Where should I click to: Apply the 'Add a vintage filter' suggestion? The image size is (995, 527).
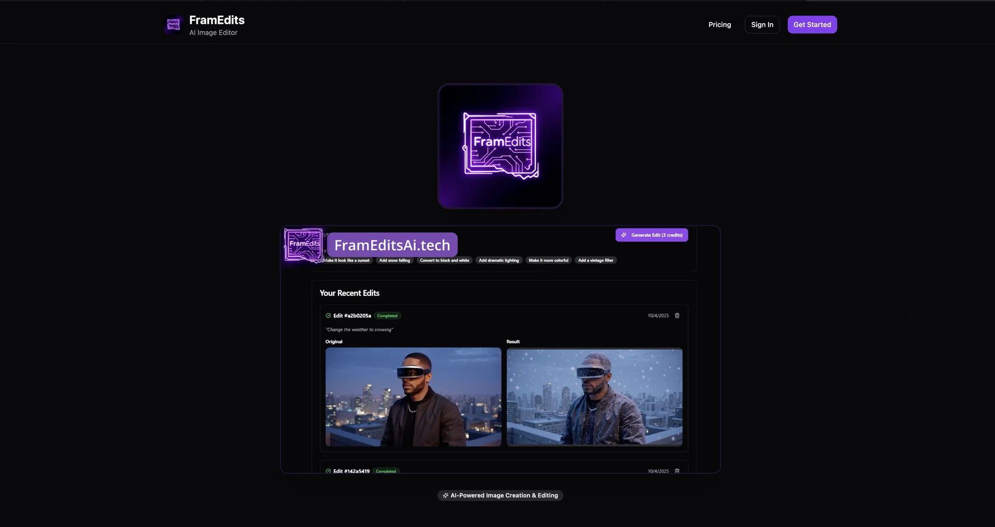pos(595,260)
